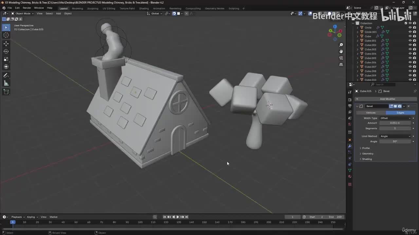419x235 pixels.
Task: Select Vertices bevel affect mode
Action: pos(371,113)
